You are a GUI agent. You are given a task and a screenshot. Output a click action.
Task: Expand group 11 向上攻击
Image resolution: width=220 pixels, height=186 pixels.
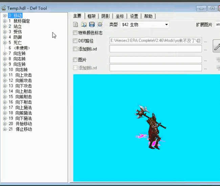5,75
